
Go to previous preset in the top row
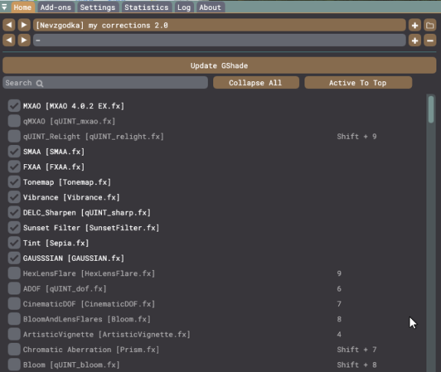pyautogui.click(x=9, y=25)
